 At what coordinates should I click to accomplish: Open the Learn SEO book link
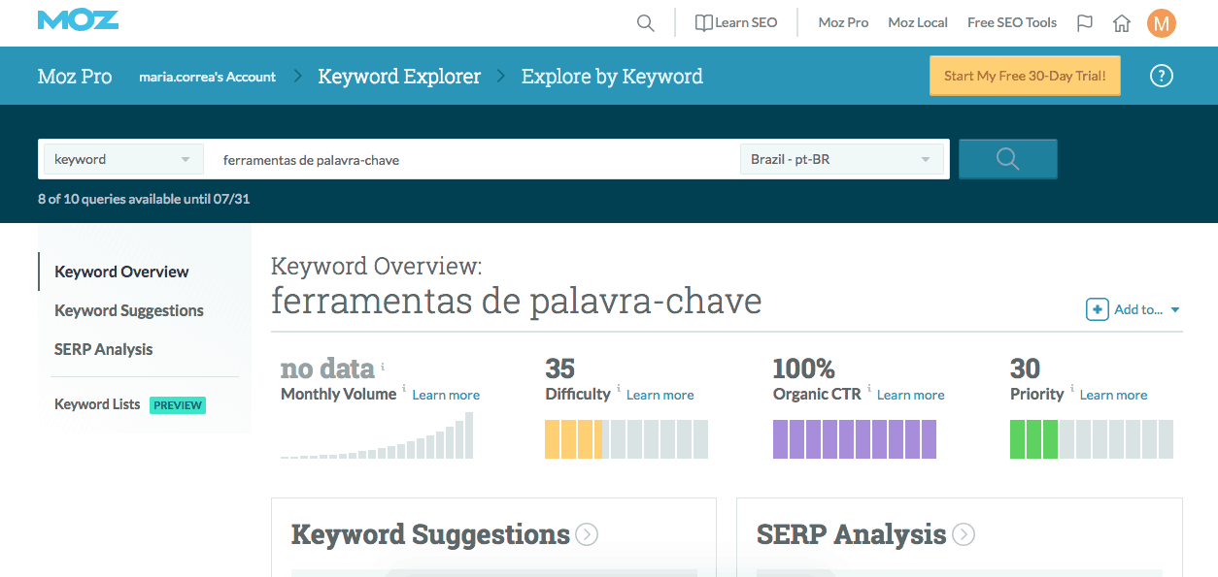[736, 22]
